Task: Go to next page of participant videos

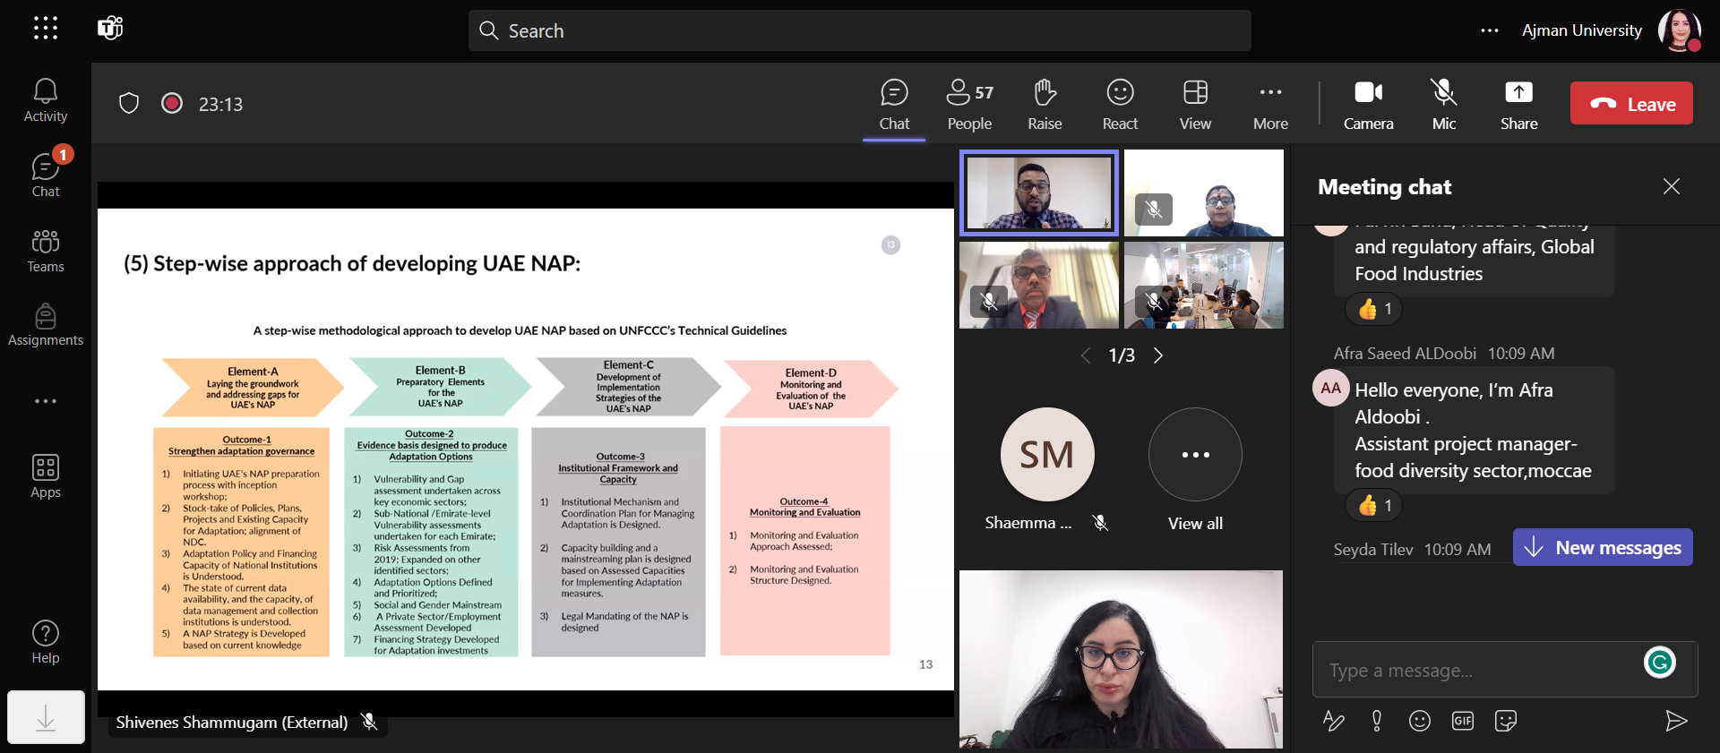Action: pos(1158,355)
